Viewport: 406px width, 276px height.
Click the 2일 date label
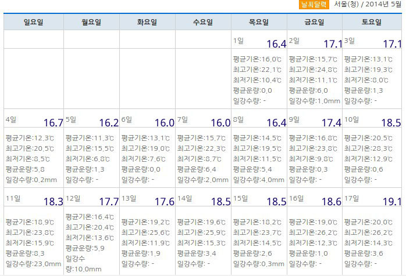pos(294,41)
